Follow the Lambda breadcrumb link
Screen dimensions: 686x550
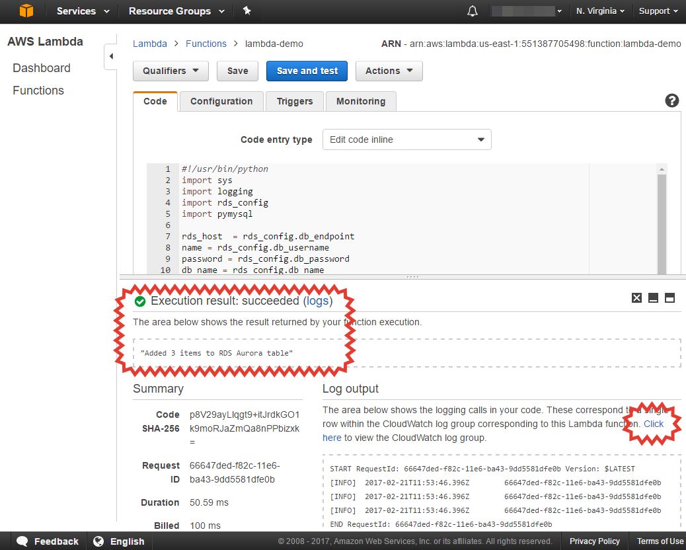(x=150, y=44)
